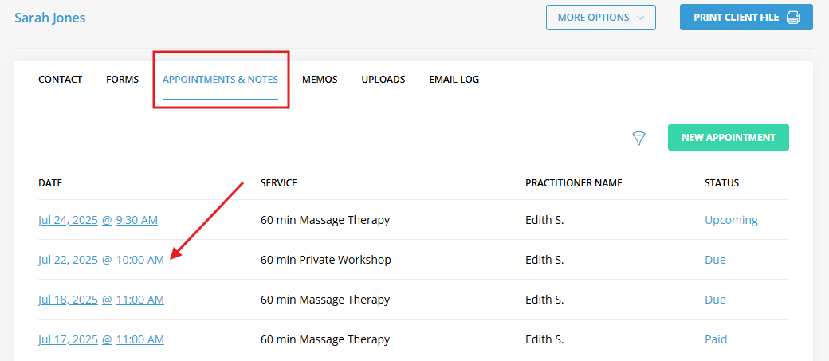Switch to the Forms tab
The height and width of the screenshot is (361, 829).
point(122,80)
